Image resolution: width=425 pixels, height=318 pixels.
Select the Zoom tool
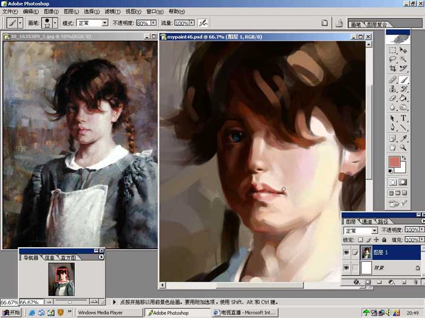[x=403, y=148]
